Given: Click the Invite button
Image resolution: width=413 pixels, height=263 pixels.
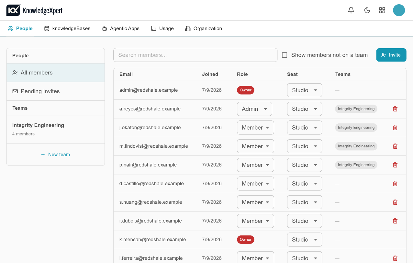Looking at the screenshot, I should point(391,55).
